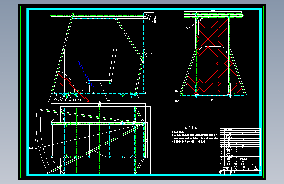Click part callout '8.9' label

(x=74, y=100)
